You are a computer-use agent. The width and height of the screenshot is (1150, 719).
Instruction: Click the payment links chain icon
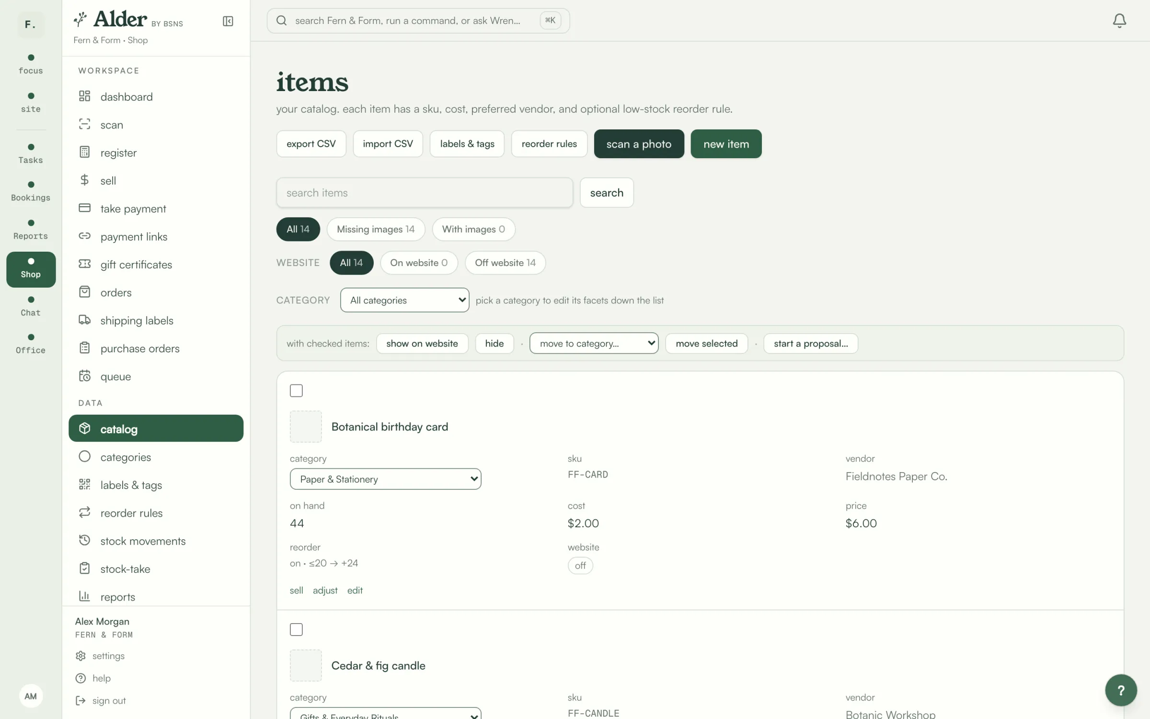pos(84,236)
